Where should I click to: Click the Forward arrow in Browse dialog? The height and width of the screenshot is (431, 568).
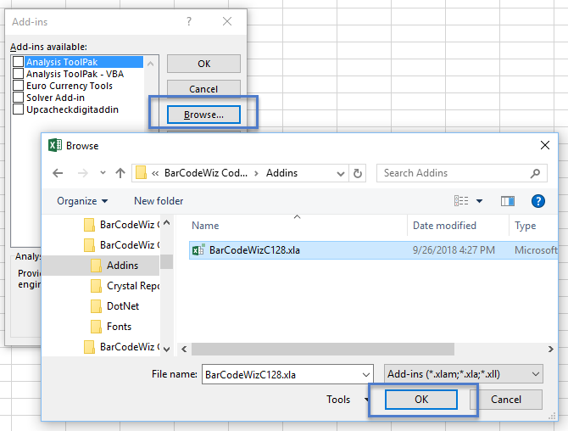coord(83,173)
